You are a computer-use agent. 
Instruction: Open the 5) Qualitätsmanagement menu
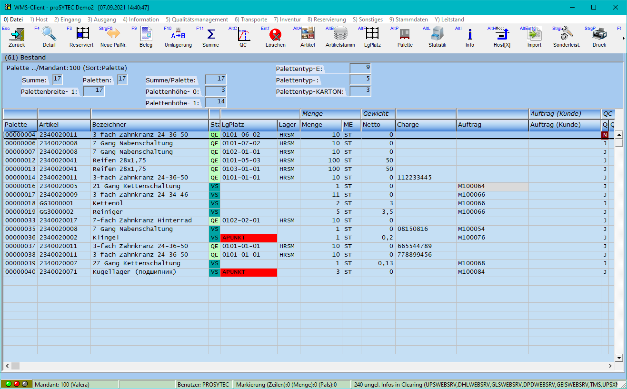(196, 20)
